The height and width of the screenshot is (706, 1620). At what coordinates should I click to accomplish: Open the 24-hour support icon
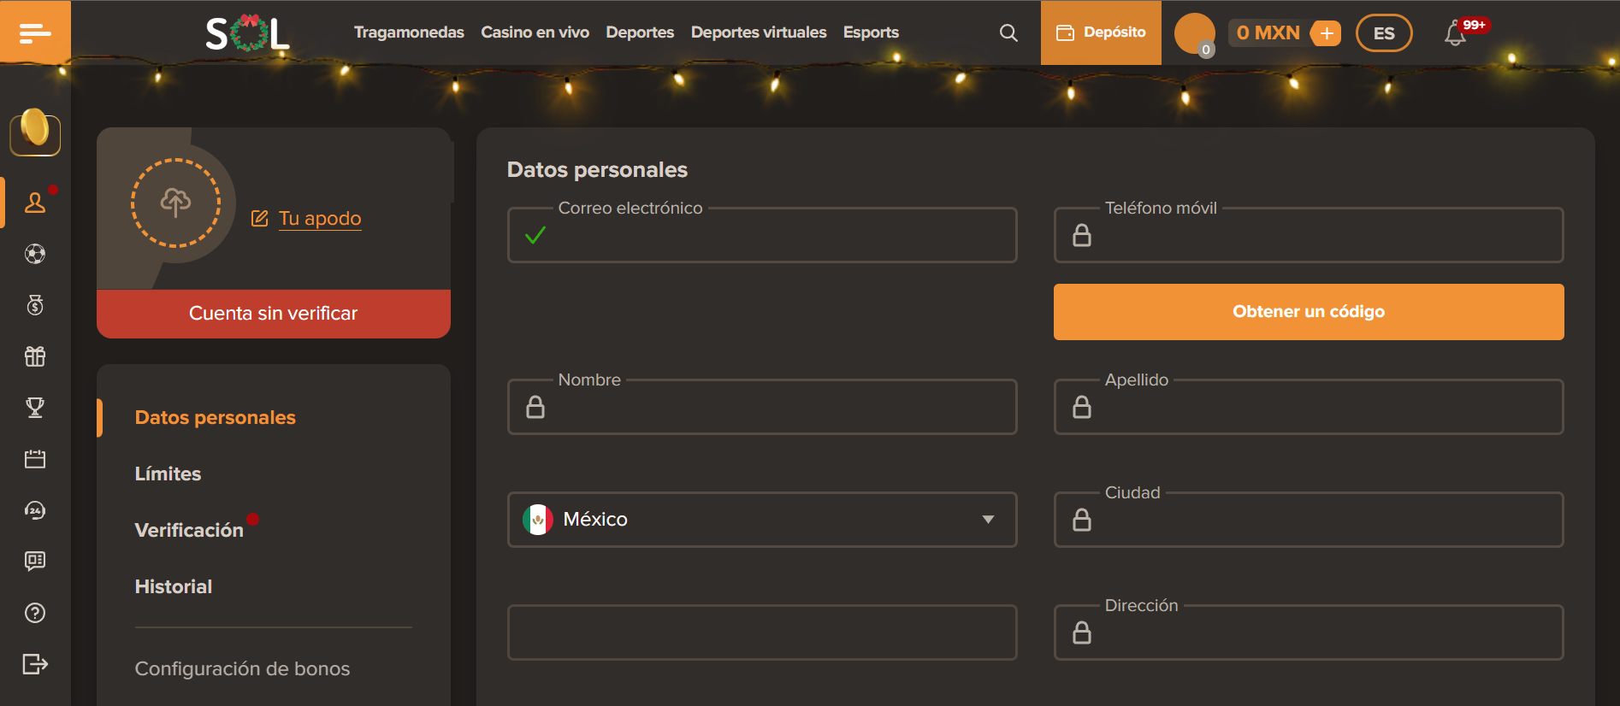pos(35,510)
